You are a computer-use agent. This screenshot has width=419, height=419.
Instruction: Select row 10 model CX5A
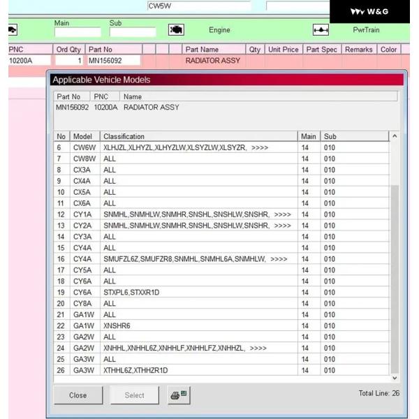point(221,192)
